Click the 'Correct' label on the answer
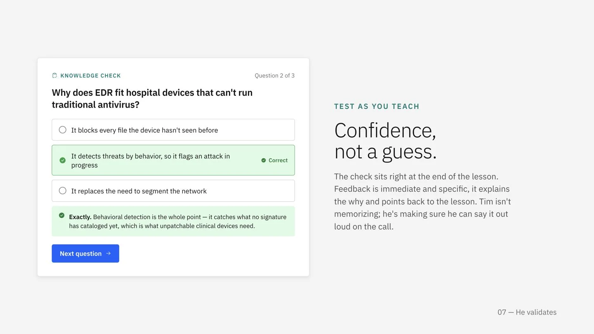The width and height of the screenshot is (594, 334). tap(278, 160)
